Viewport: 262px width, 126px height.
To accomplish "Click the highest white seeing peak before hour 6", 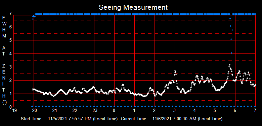I will 229,65.
